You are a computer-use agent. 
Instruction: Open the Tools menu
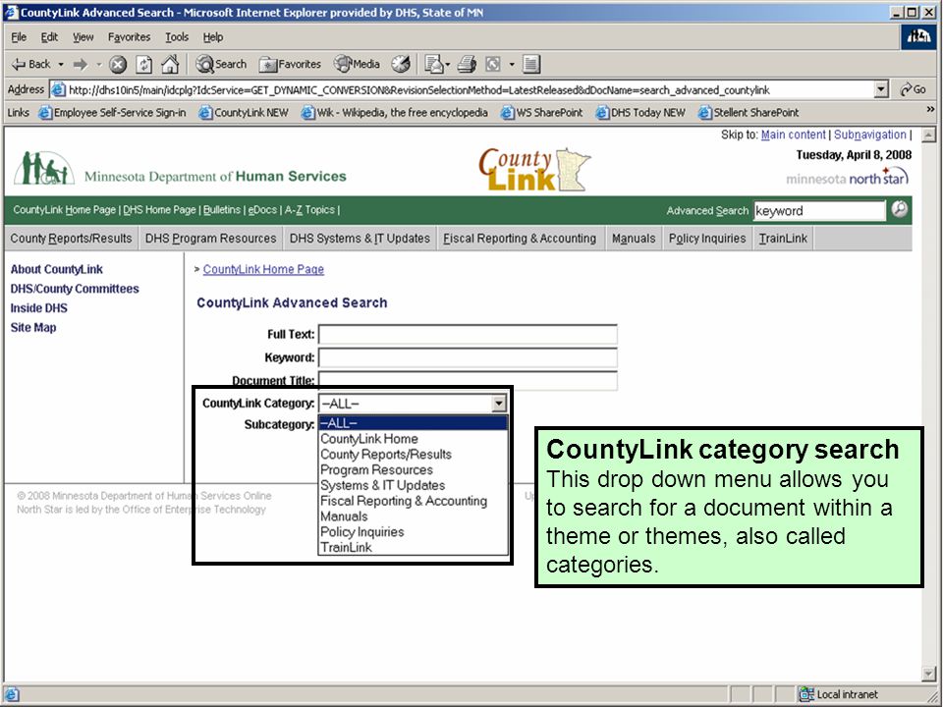coord(177,37)
